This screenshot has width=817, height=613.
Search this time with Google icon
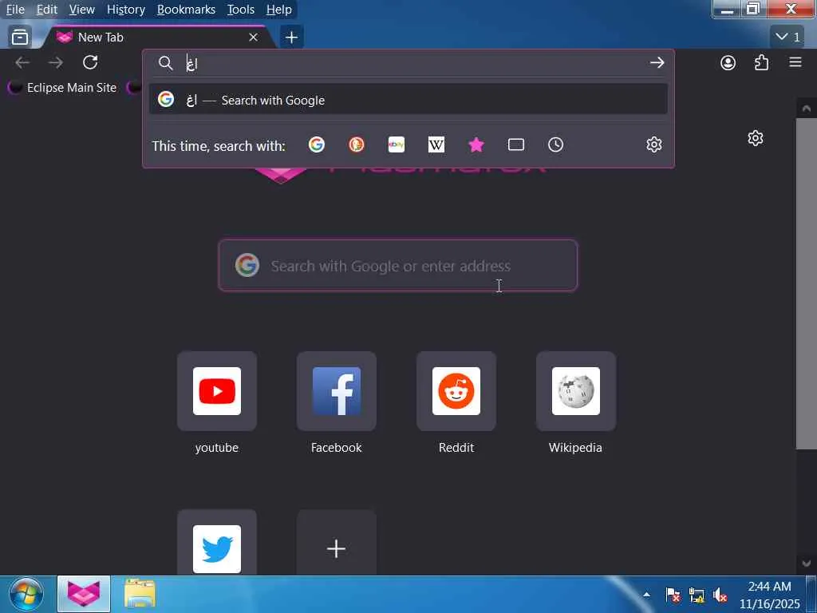pyautogui.click(x=316, y=144)
